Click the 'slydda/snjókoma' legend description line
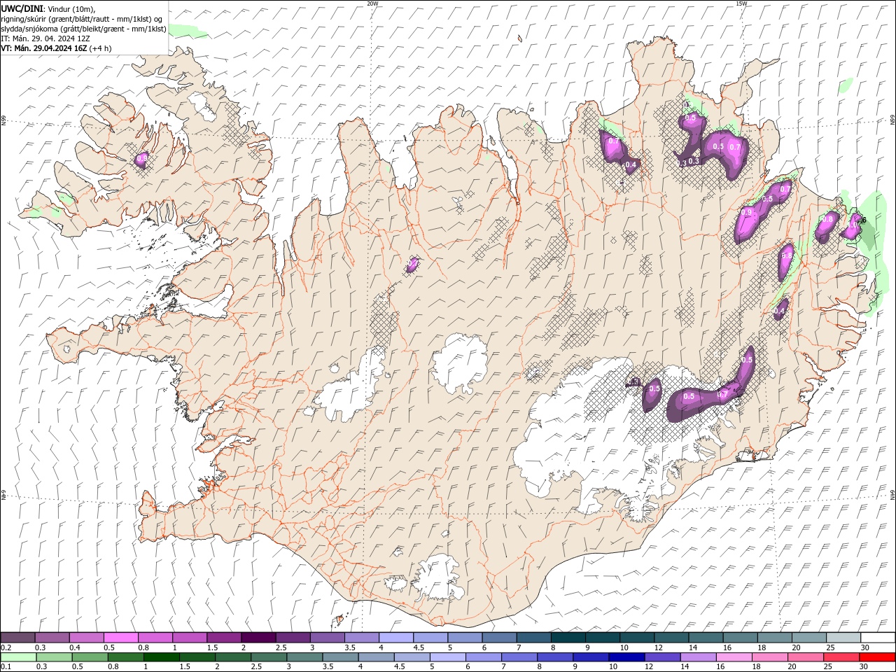The image size is (896, 672). [83, 29]
